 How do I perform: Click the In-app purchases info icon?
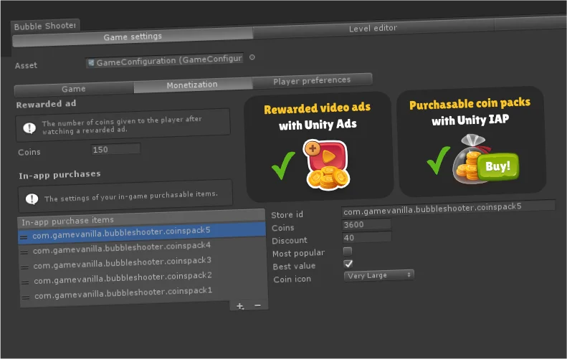pos(32,198)
